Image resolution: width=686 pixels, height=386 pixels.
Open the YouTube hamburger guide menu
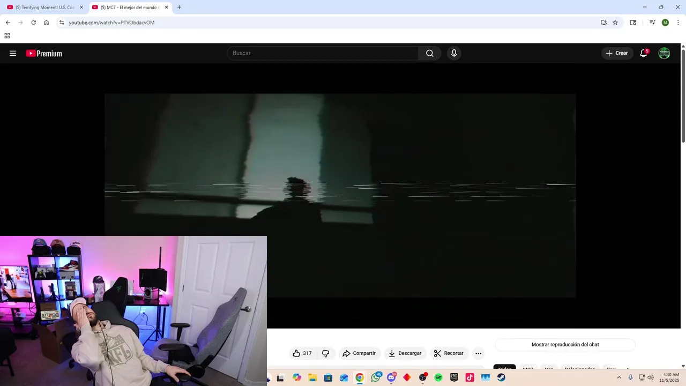[13, 53]
